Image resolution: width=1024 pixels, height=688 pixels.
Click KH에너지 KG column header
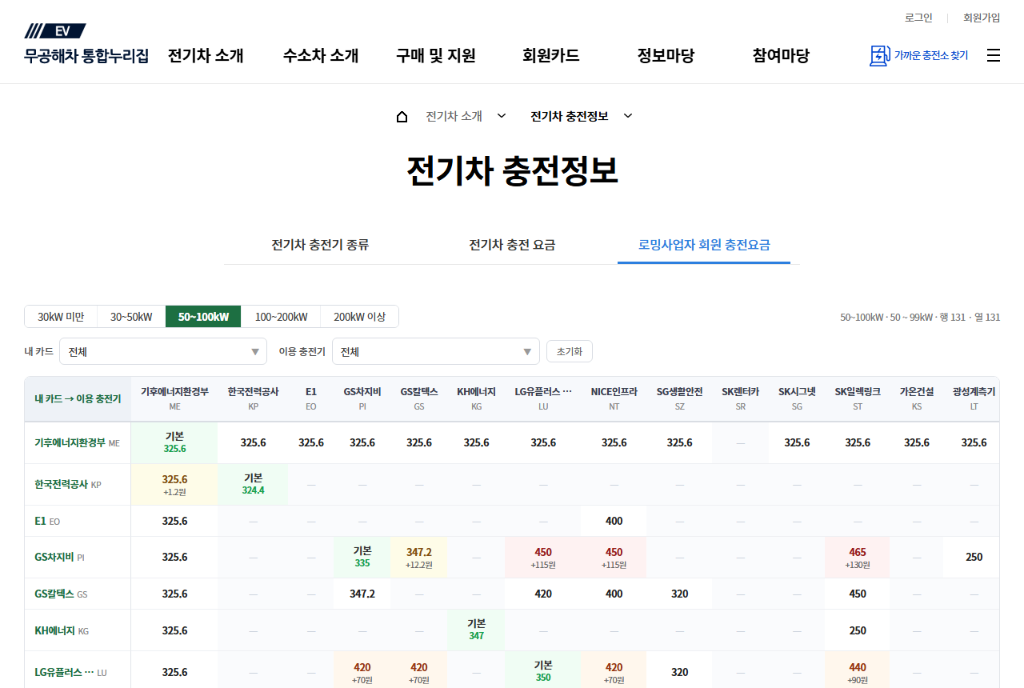[476, 398]
